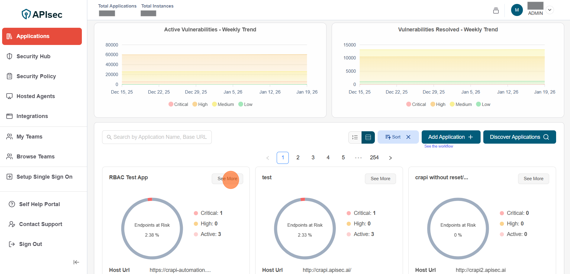Click the Hosted Agents monitor icon

click(10, 96)
